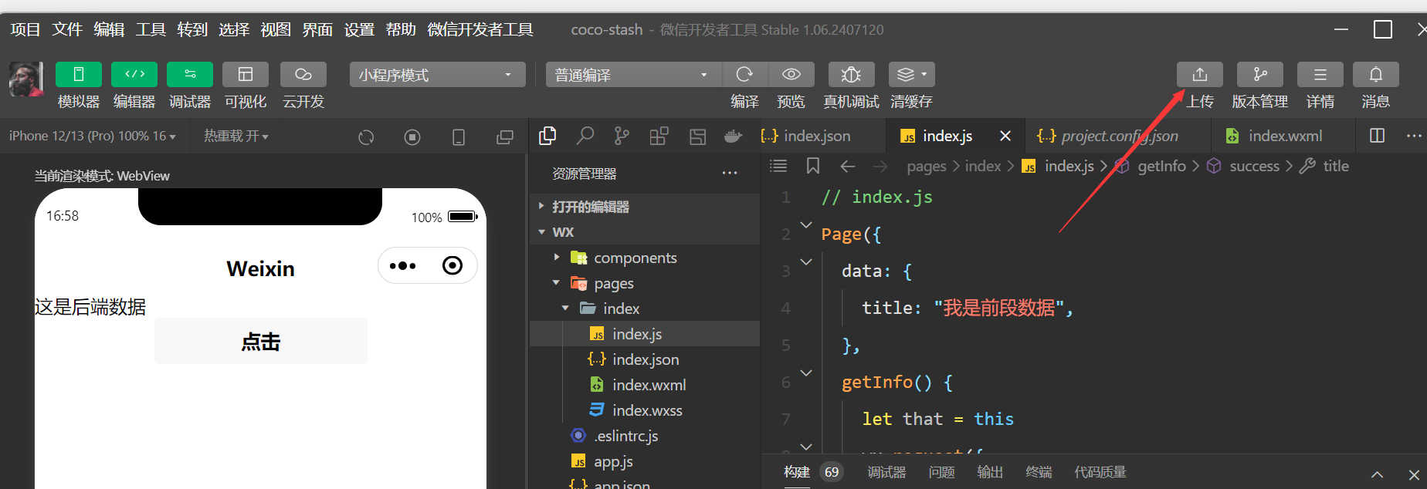The image size is (1427, 489).
Task: Open app.js in the file tree
Action: pos(613,462)
